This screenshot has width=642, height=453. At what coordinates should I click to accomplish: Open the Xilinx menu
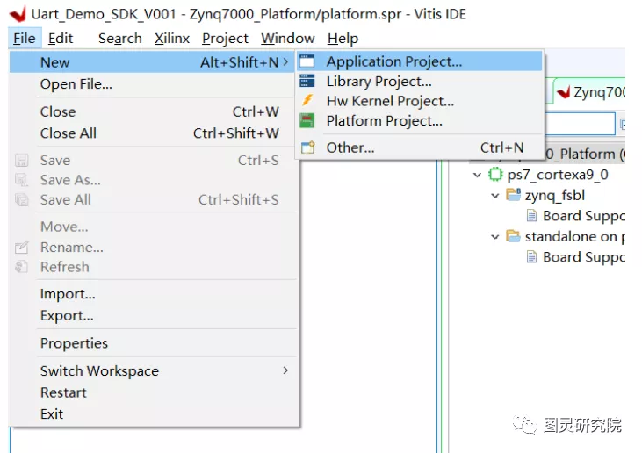pyautogui.click(x=172, y=39)
